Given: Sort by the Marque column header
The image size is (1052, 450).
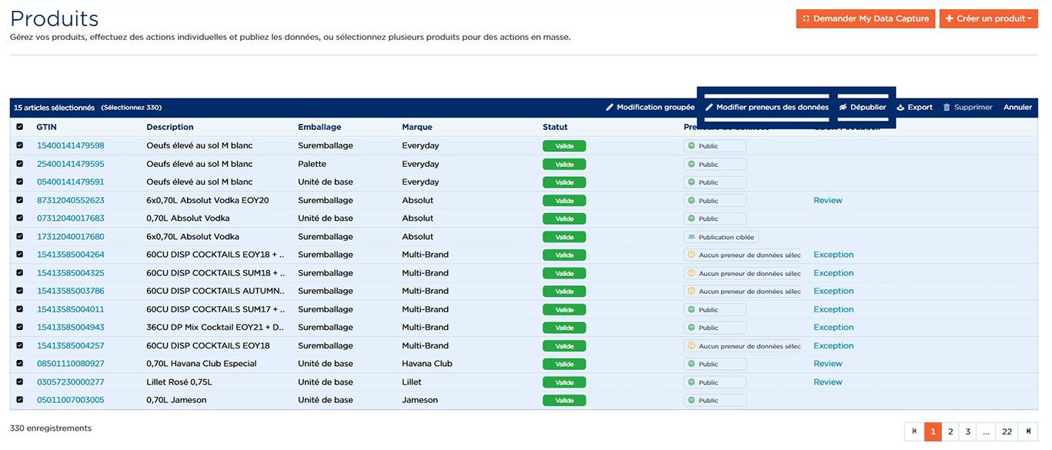Looking at the screenshot, I should pyautogui.click(x=417, y=127).
